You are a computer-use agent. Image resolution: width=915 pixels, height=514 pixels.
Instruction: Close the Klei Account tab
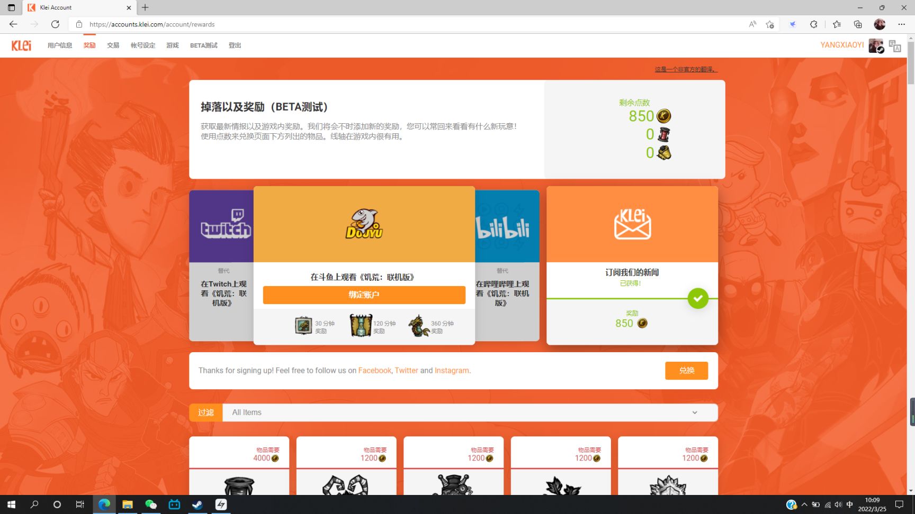pyautogui.click(x=129, y=8)
